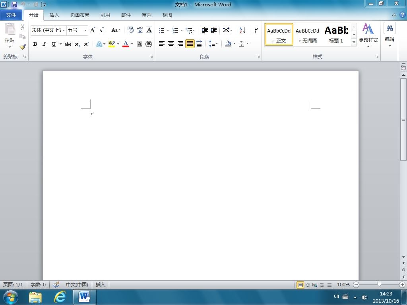Image resolution: width=407 pixels, height=305 pixels.
Task: Click the Paste (粘贴) clipboard icon
Action: [10, 29]
